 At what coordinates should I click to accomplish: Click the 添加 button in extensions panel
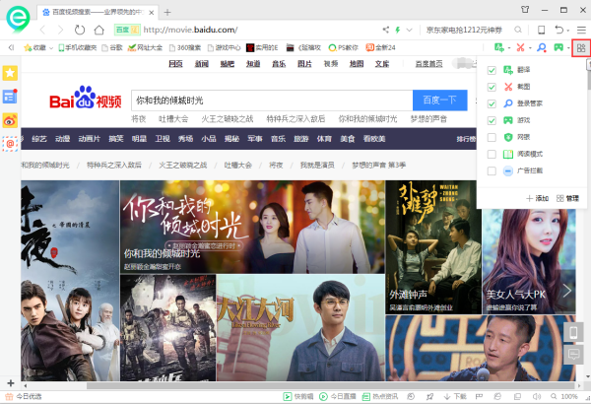click(538, 198)
